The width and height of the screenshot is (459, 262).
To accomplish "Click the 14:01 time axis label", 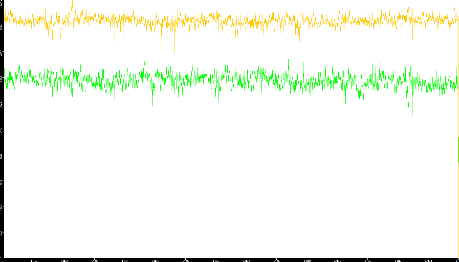I will 34,261.
